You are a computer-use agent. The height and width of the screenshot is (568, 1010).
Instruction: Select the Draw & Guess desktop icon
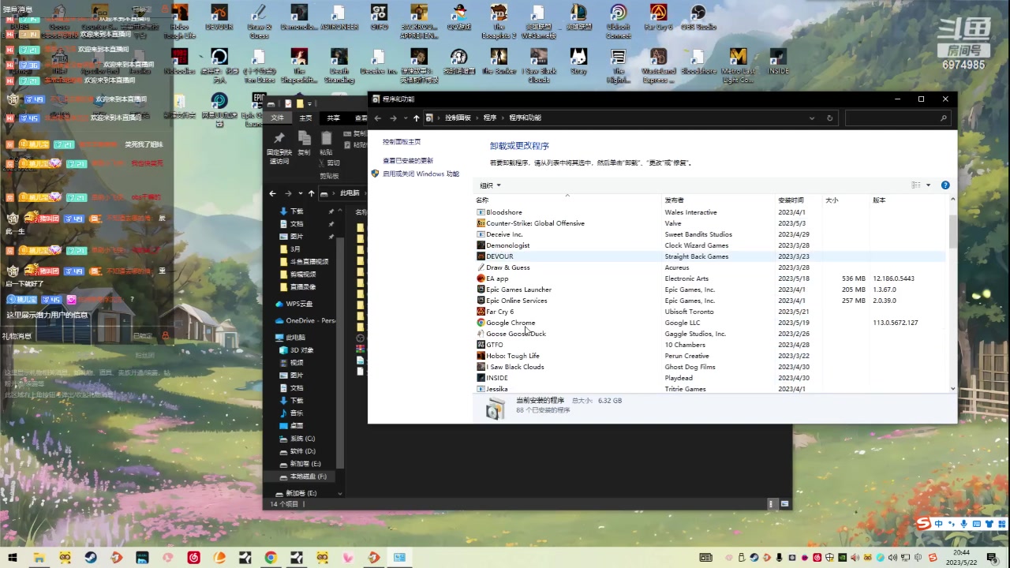tap(259, 21)
